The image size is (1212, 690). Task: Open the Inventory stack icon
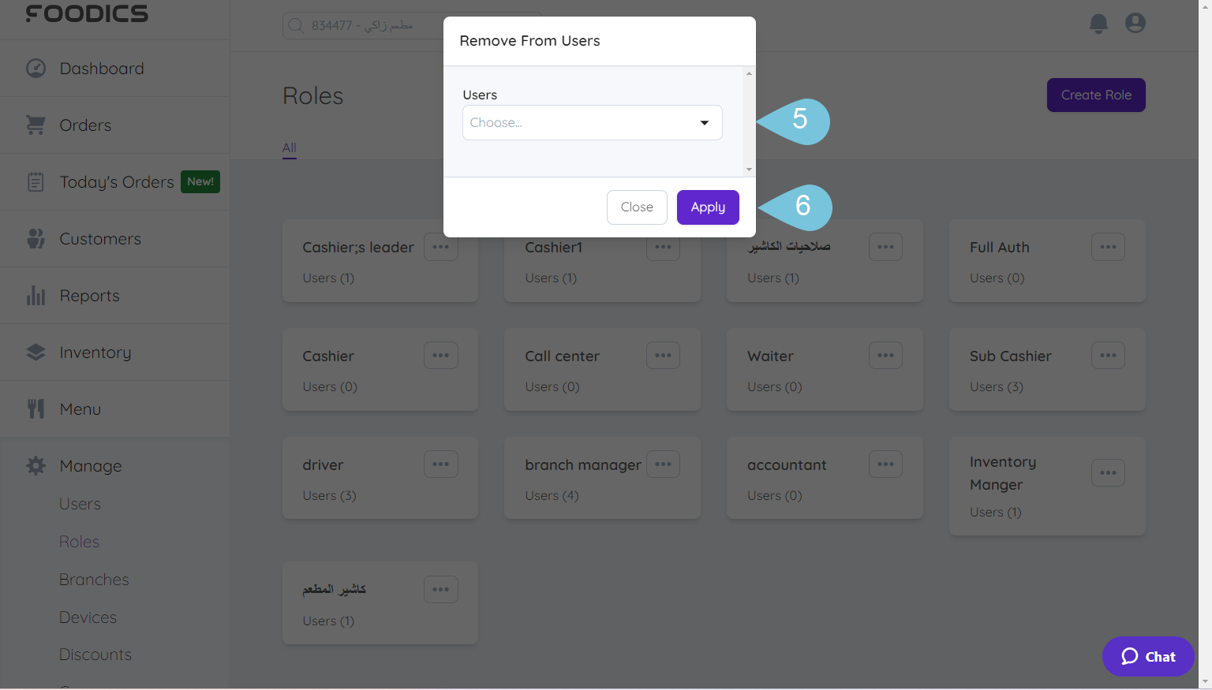coord(36,352)
